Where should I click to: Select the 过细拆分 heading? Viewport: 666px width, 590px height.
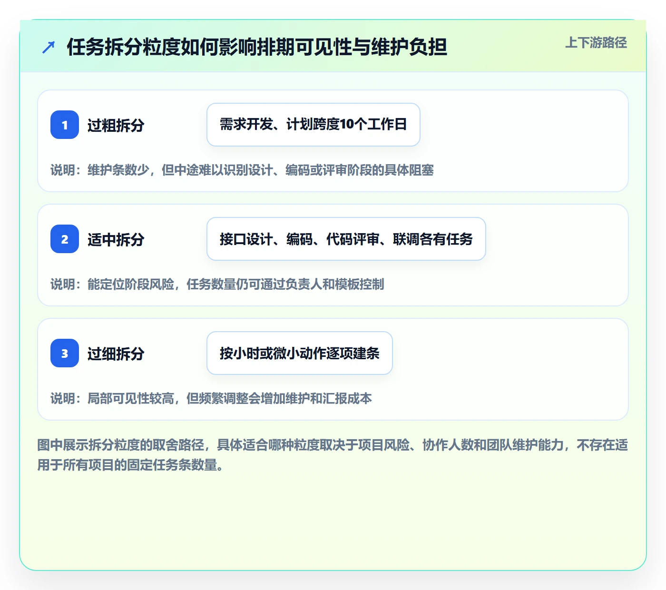pos(116,354)
